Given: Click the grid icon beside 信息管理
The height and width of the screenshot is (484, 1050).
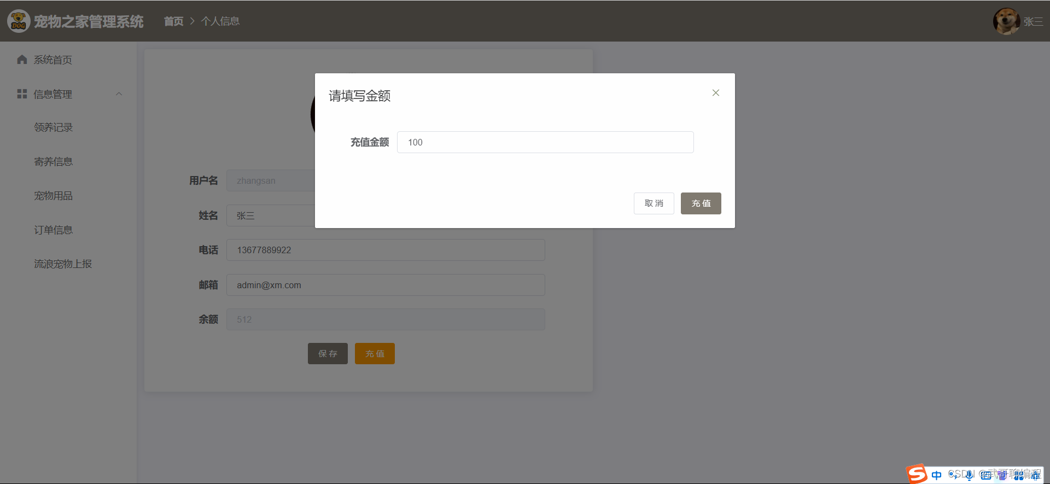Looking at the screenshot, I should point(22,94).
